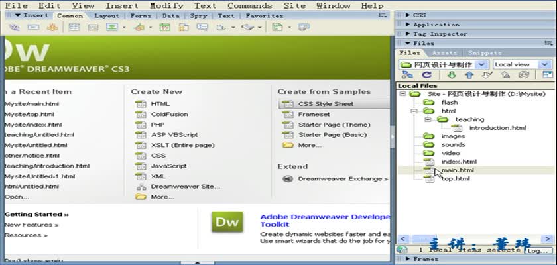Open the Images dropdown arrow
Image resolution: width=557 pixels, height=265 pixels.
pos(123,27)
